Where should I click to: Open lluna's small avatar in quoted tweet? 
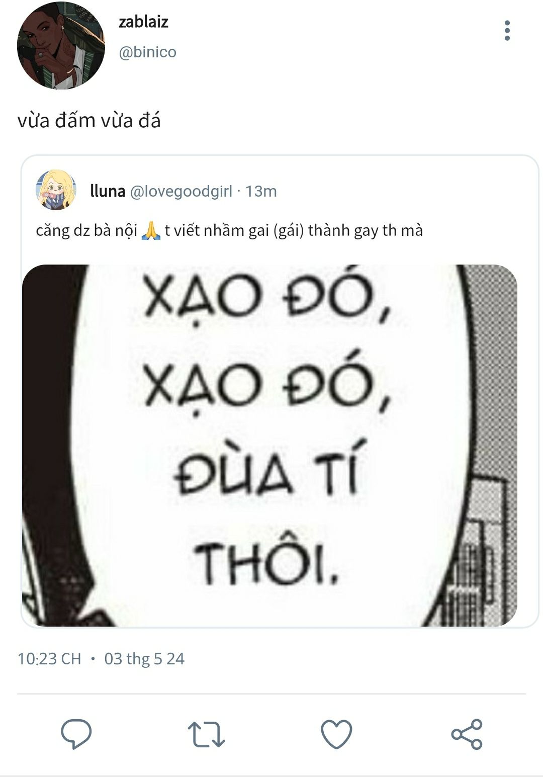[x=56, y=190]
